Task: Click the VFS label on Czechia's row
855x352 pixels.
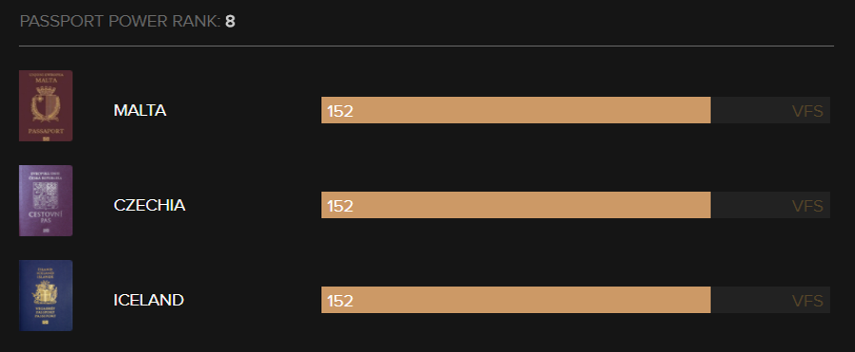Action: click(807, 207)
